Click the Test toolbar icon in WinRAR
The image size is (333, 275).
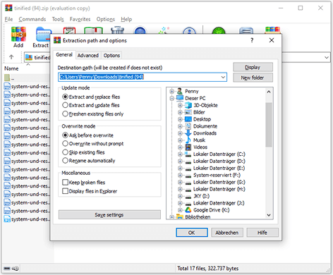69,30
